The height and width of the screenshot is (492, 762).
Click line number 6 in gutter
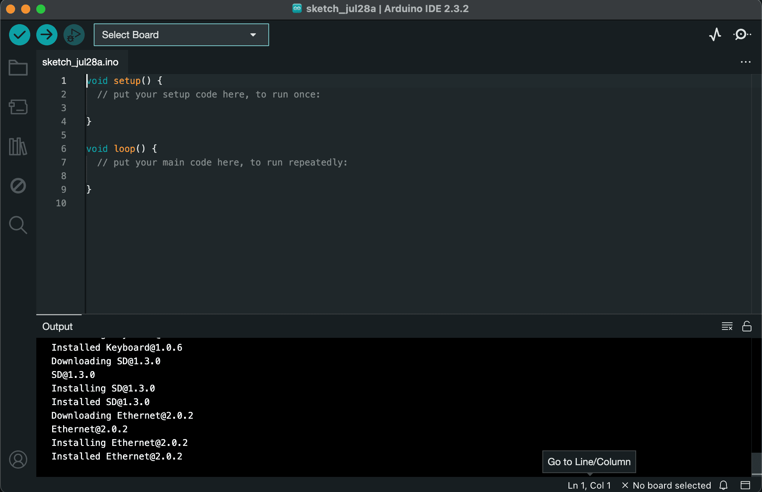63,149
